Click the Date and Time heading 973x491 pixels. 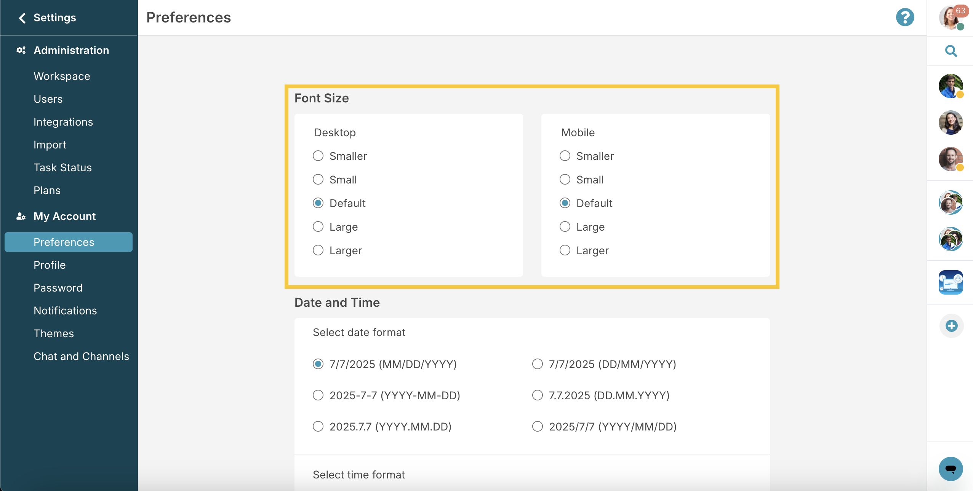pyautogui.click(x=337, y=303)
